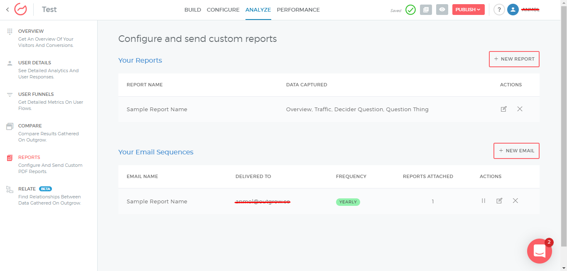
Task: Click the REPORT NAME column header
Action: click(x=145, y=85)
